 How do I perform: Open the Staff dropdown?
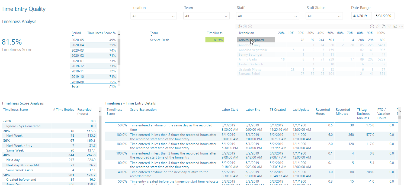268,16
